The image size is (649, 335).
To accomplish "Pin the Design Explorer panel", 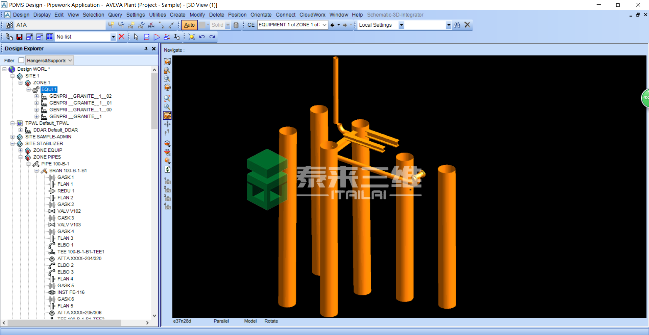I will 146,49.
